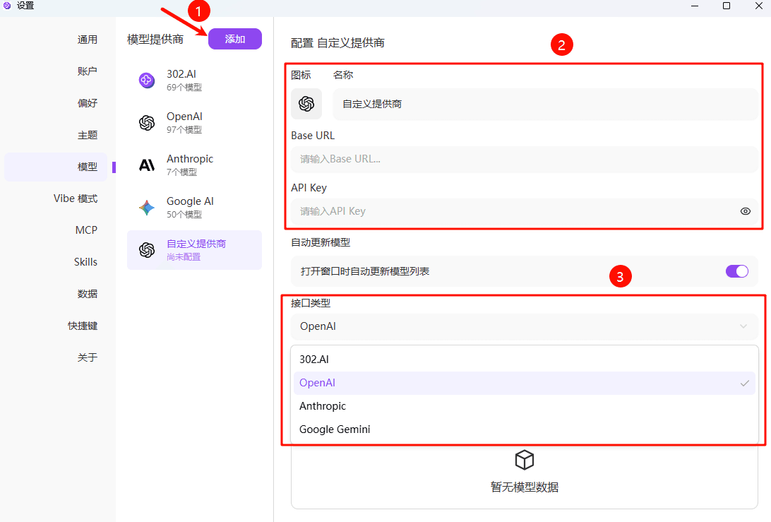Change the provider 图标 icon button
Viewport: 771px width, 522px height.
coord(306,104)
